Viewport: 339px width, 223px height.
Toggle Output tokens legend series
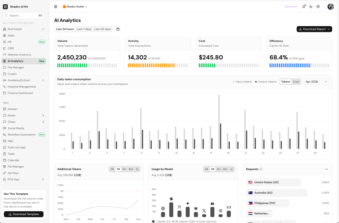tap(266, 82)
